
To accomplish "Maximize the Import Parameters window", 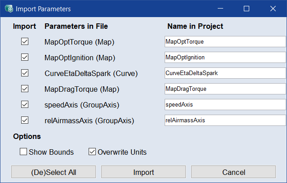I will pos(247,9).
